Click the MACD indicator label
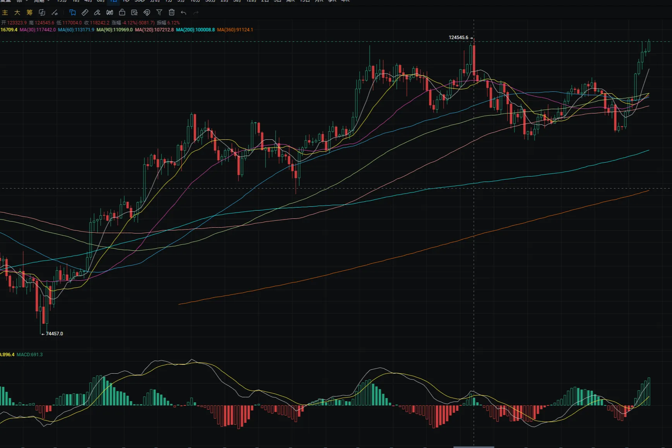672x448 pixels. pos(29,355)
